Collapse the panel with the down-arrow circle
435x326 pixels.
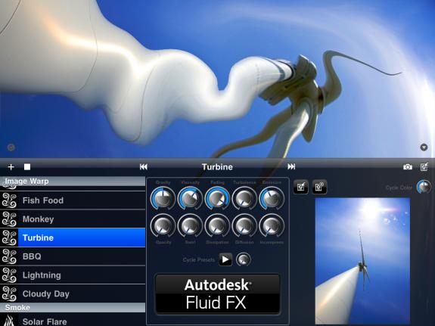424,147
